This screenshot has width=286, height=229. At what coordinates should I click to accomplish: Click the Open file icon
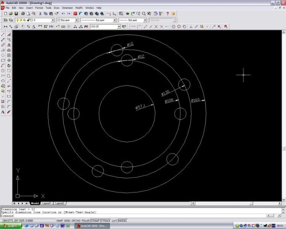pyautogui.click(x=11, y=13)
